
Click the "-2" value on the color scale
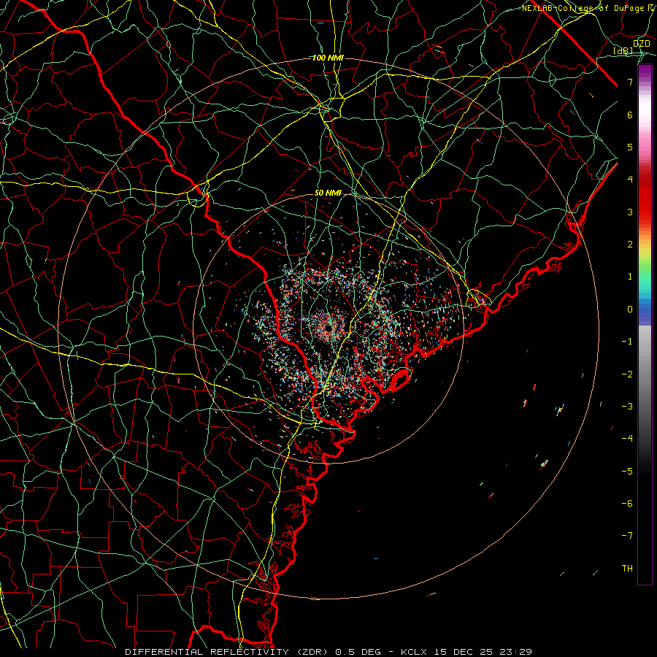(627, 374)
